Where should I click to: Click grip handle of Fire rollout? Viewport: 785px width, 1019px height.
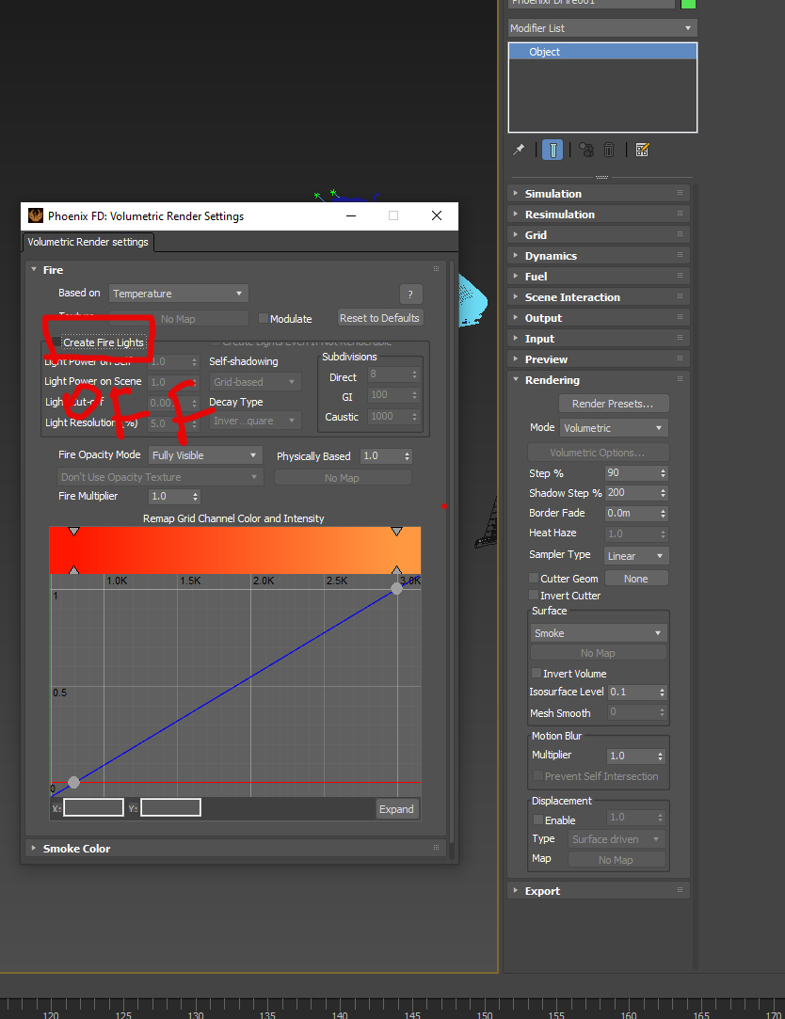[437, 269]
